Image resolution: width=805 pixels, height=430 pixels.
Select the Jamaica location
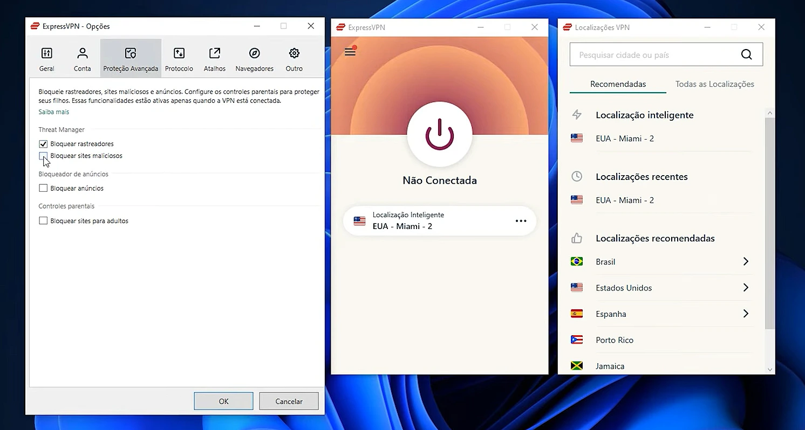pos(660,366)
